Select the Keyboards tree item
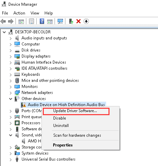 (x=31, y=74)
